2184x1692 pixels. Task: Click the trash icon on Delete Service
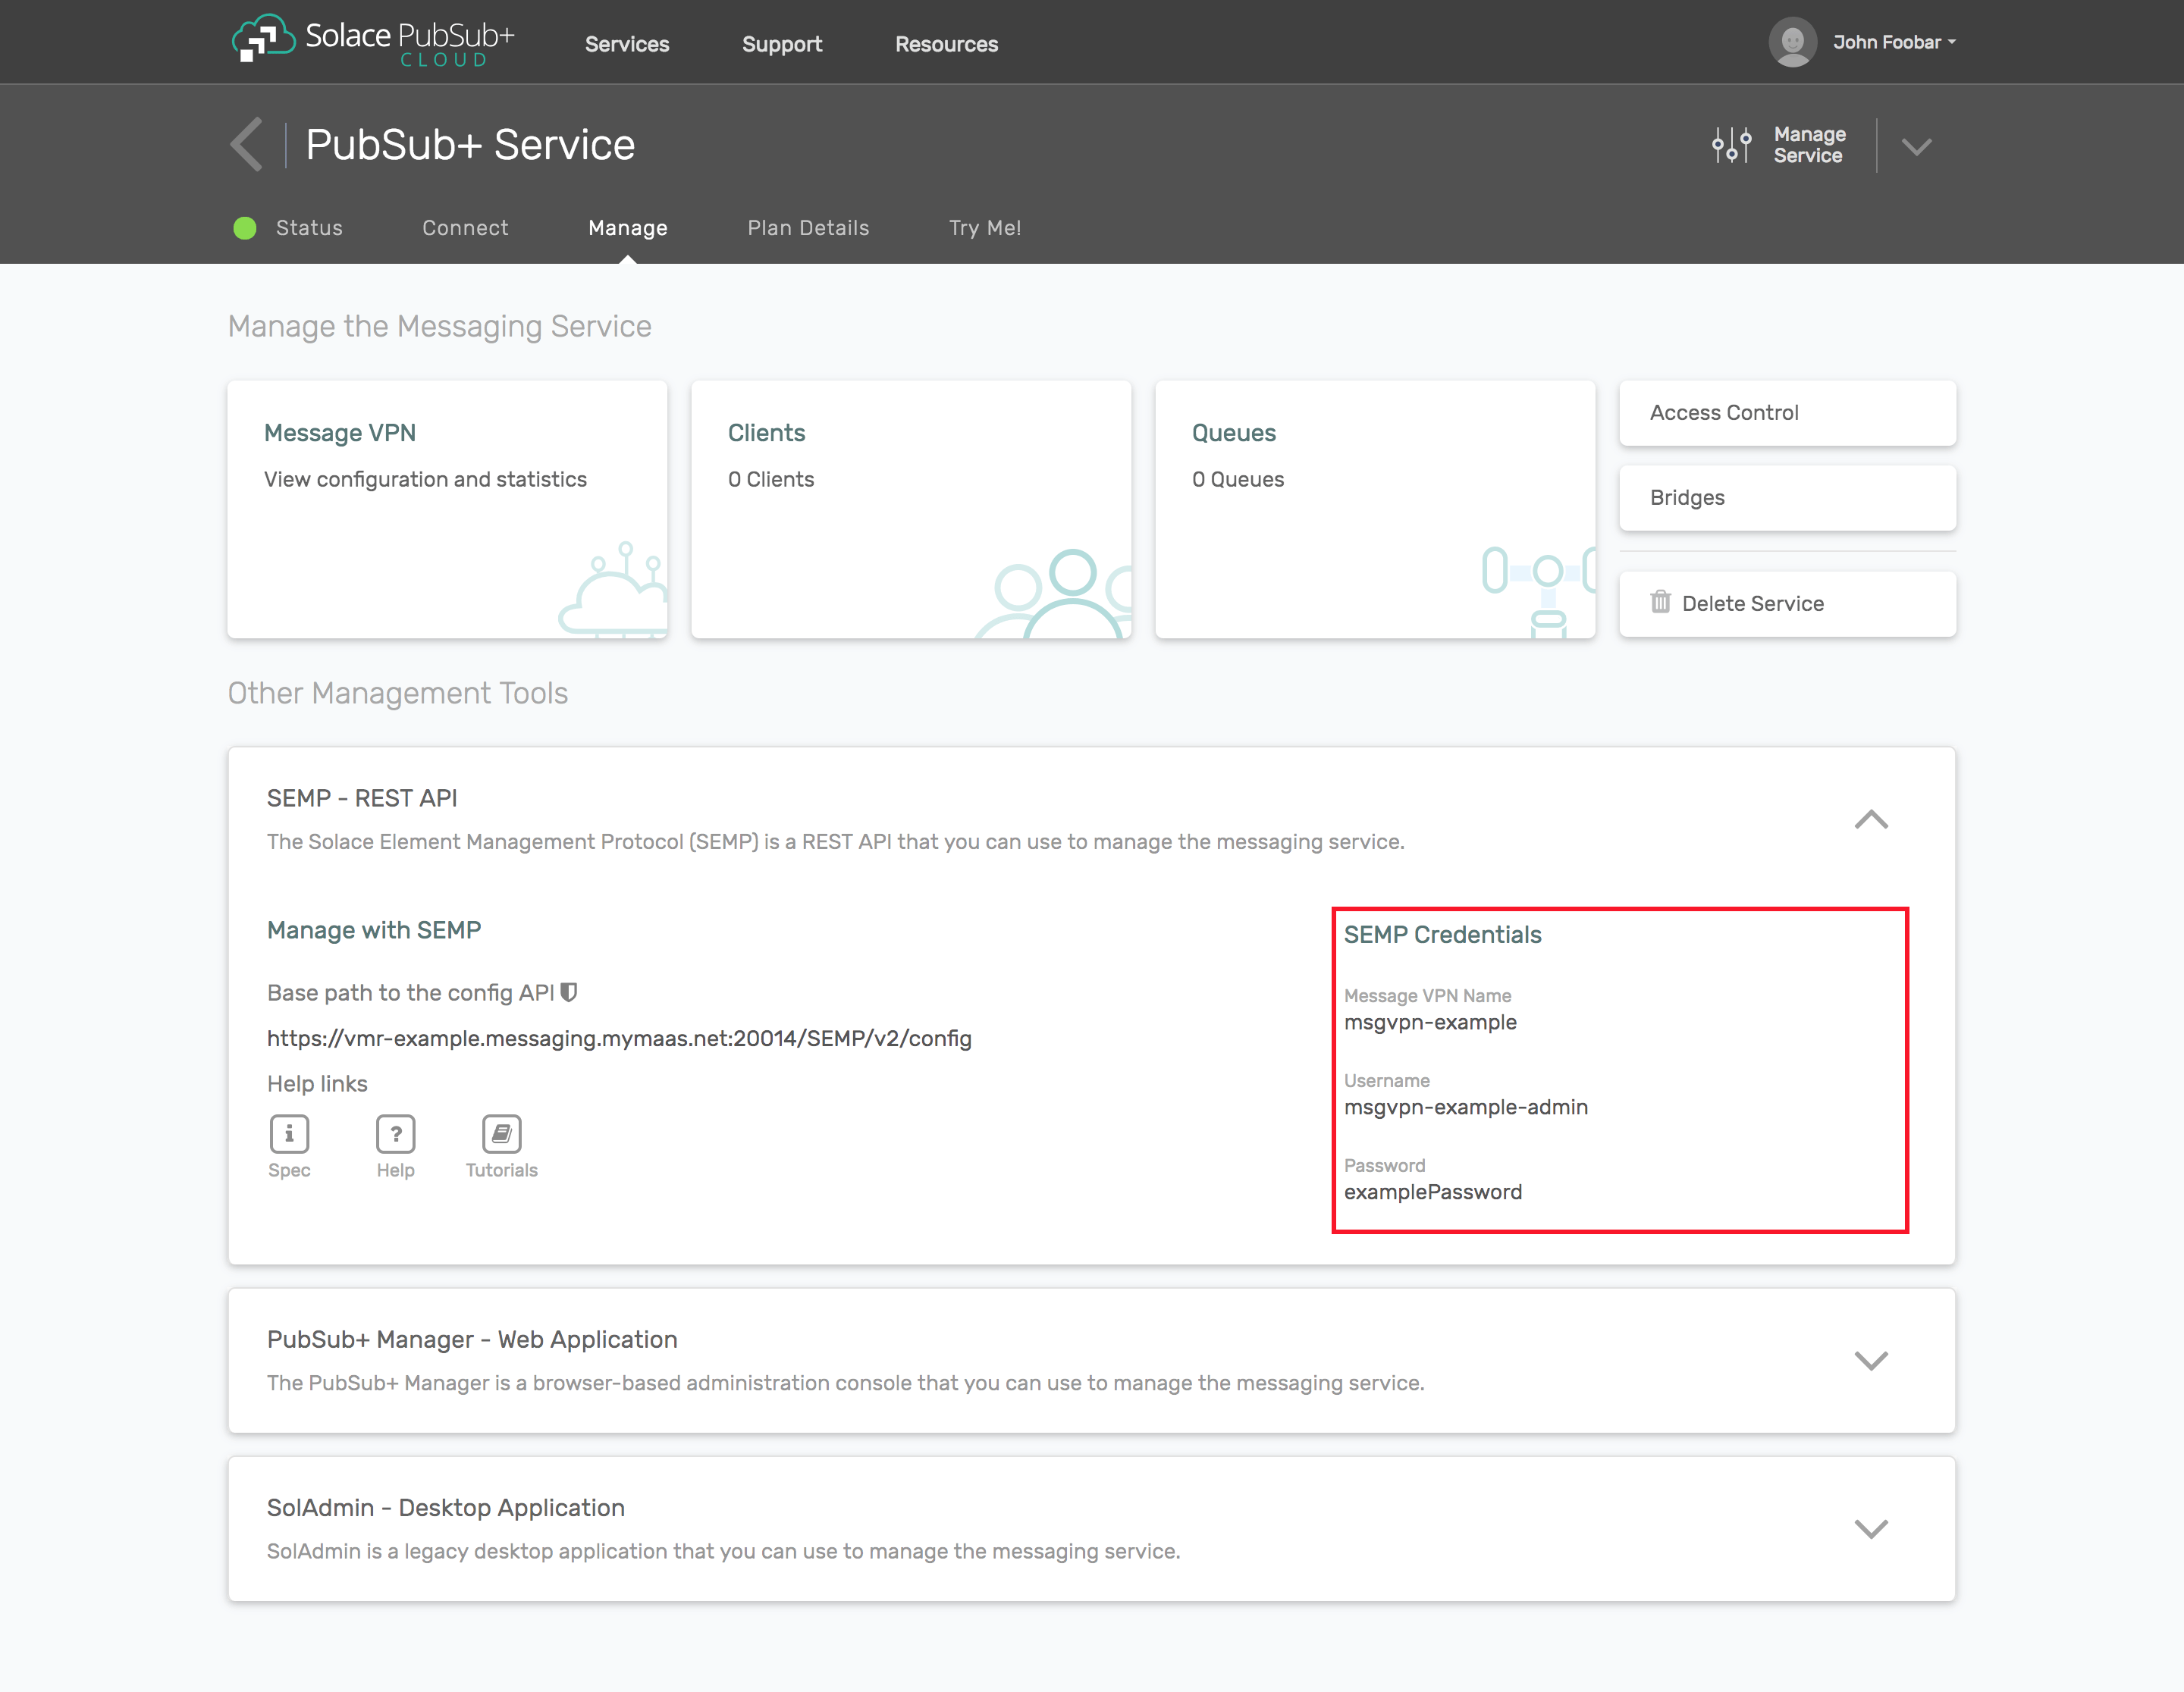1660,602
